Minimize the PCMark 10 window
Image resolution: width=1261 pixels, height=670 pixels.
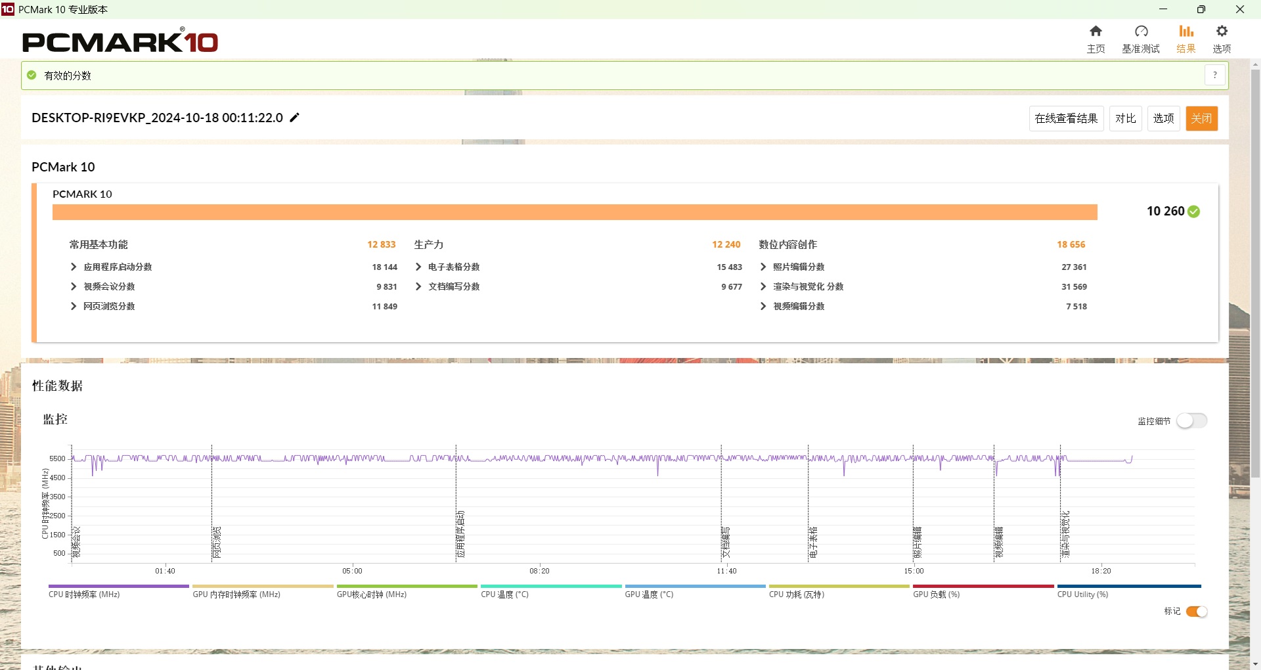(1163, 9)
